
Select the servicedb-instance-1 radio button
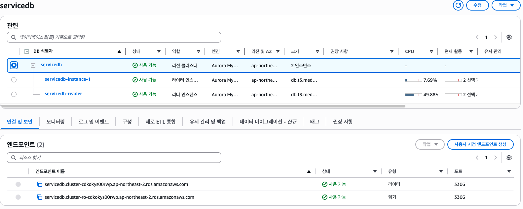(14, 80)
